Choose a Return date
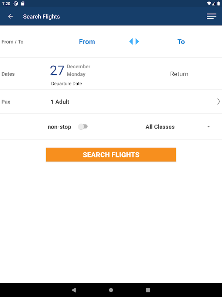Image resolution: width=222 pixels, height=297 pixels. point(179,74)
